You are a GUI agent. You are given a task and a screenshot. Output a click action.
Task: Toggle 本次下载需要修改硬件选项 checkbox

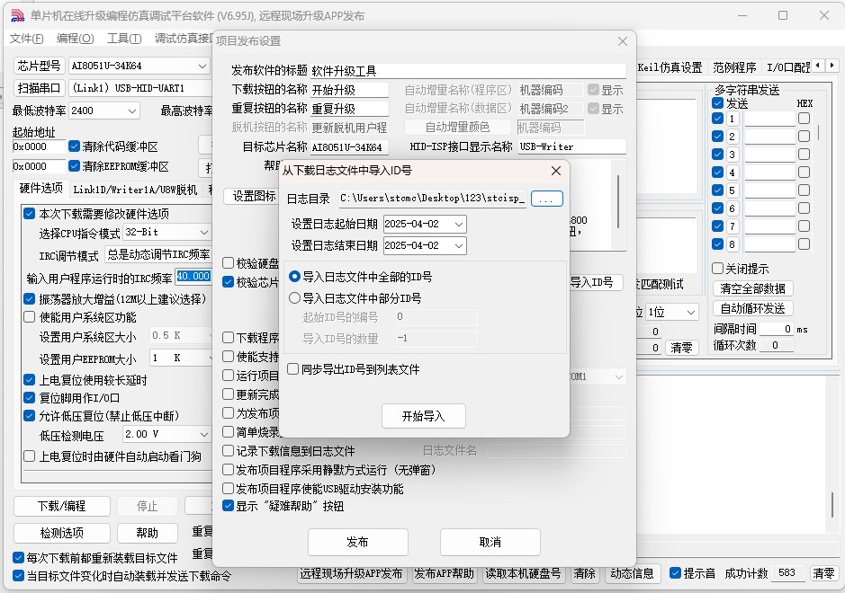96,214
